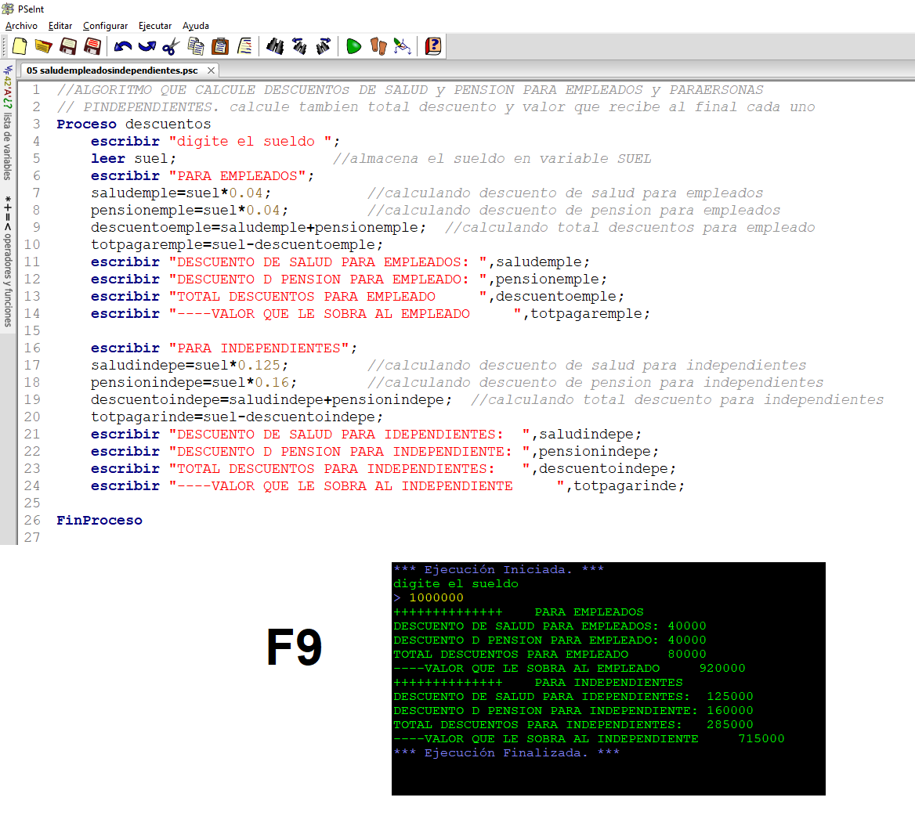915x819 pixels.
Task: Draw the flowchart with the diagram icon
Action: [403, 46]
